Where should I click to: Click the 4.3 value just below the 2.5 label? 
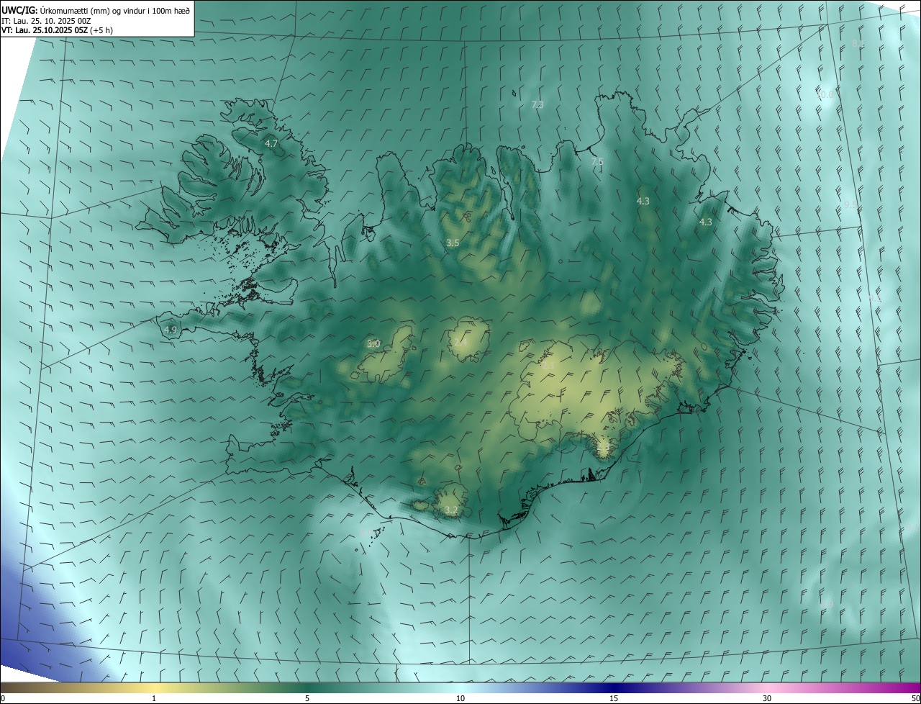[x=643, y=202]
